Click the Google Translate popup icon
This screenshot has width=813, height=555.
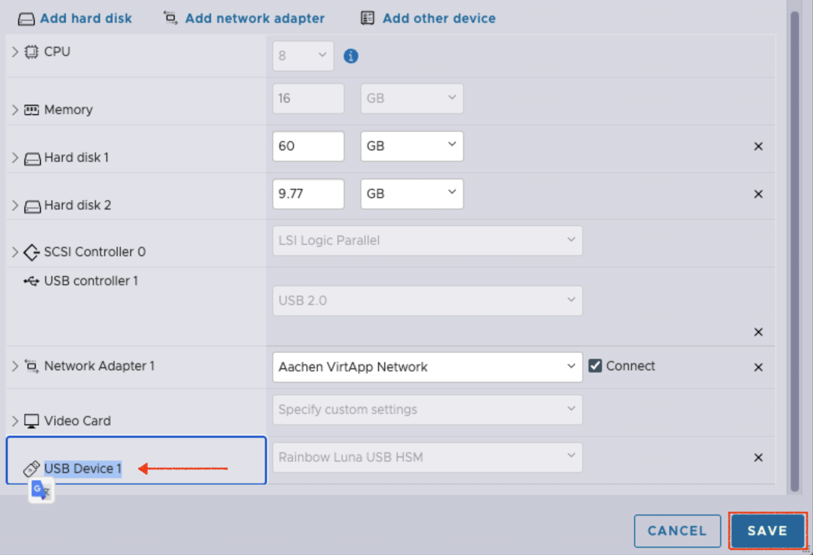(41, 490)
